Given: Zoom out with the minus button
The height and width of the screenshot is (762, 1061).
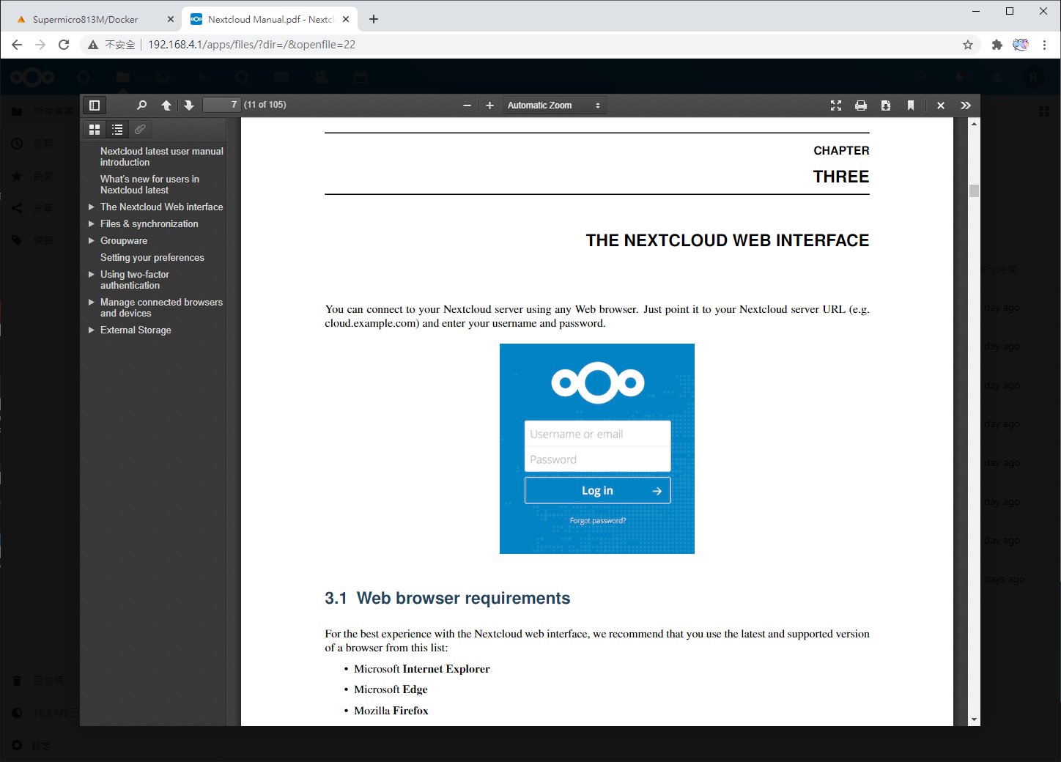Looking at the screenshot, I should point(467,106).
